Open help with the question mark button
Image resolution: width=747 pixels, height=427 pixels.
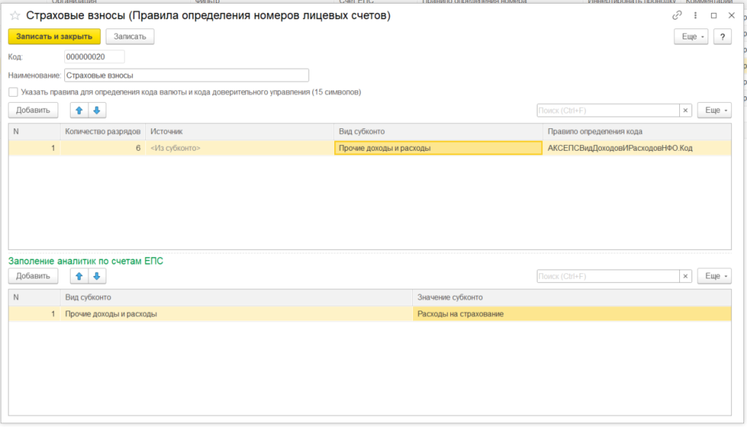click(722, 36)
